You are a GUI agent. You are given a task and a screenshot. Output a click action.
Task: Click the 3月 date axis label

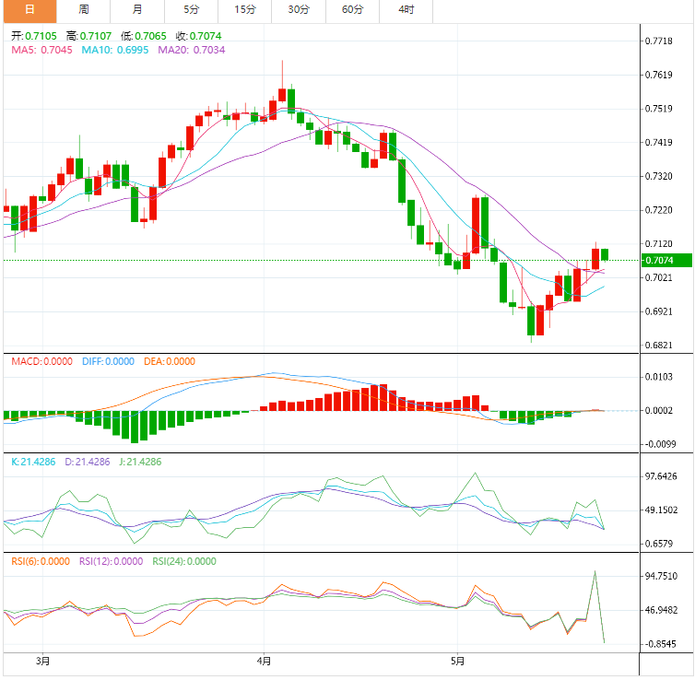click(x=42, y=662)
